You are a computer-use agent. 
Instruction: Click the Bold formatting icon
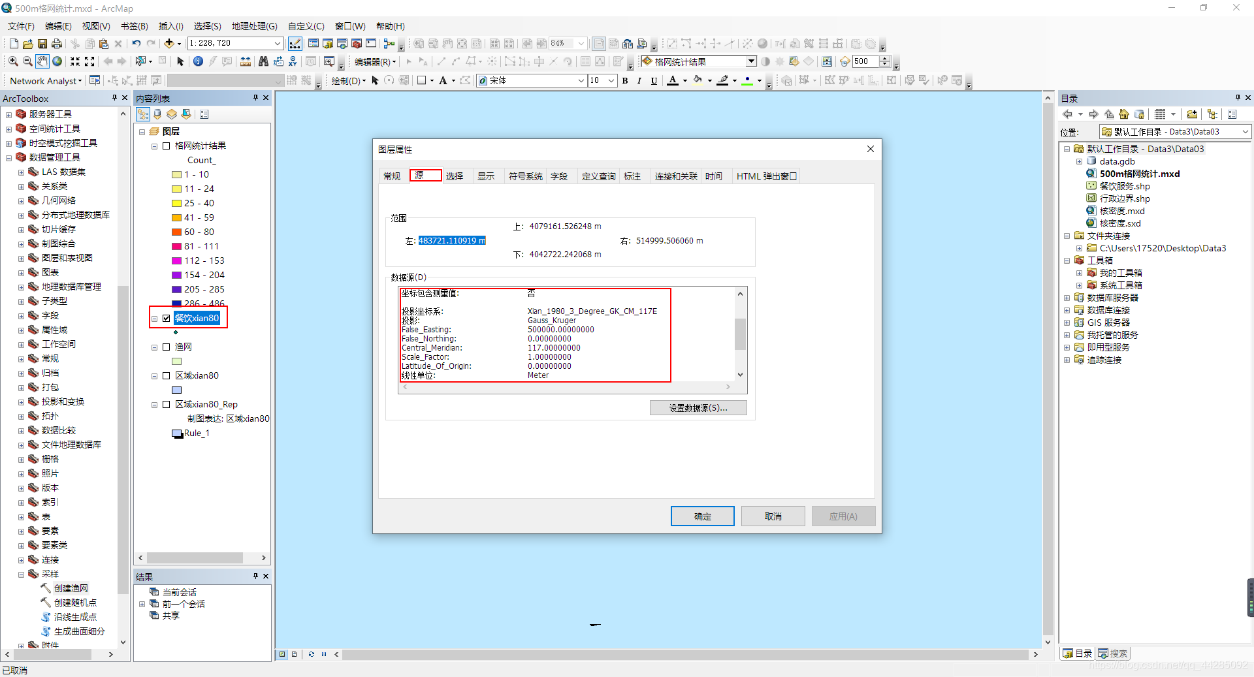pyautogui.click(x=625, y=80)
